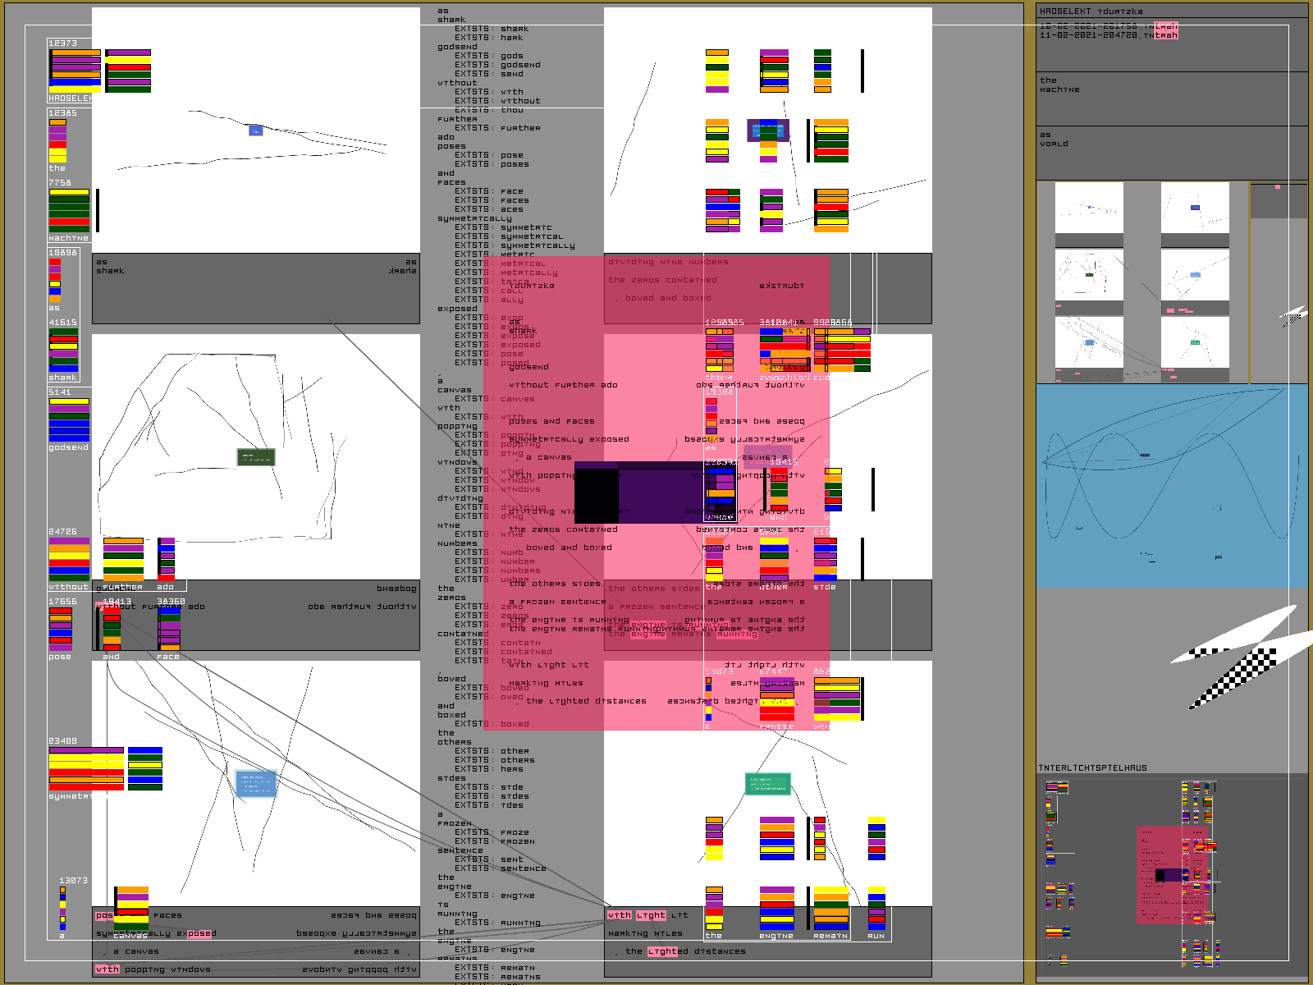Open the 10-02-2021 intrah file entry
1313x985 pixels.
pyautogui.click(x=1108, y=26)
